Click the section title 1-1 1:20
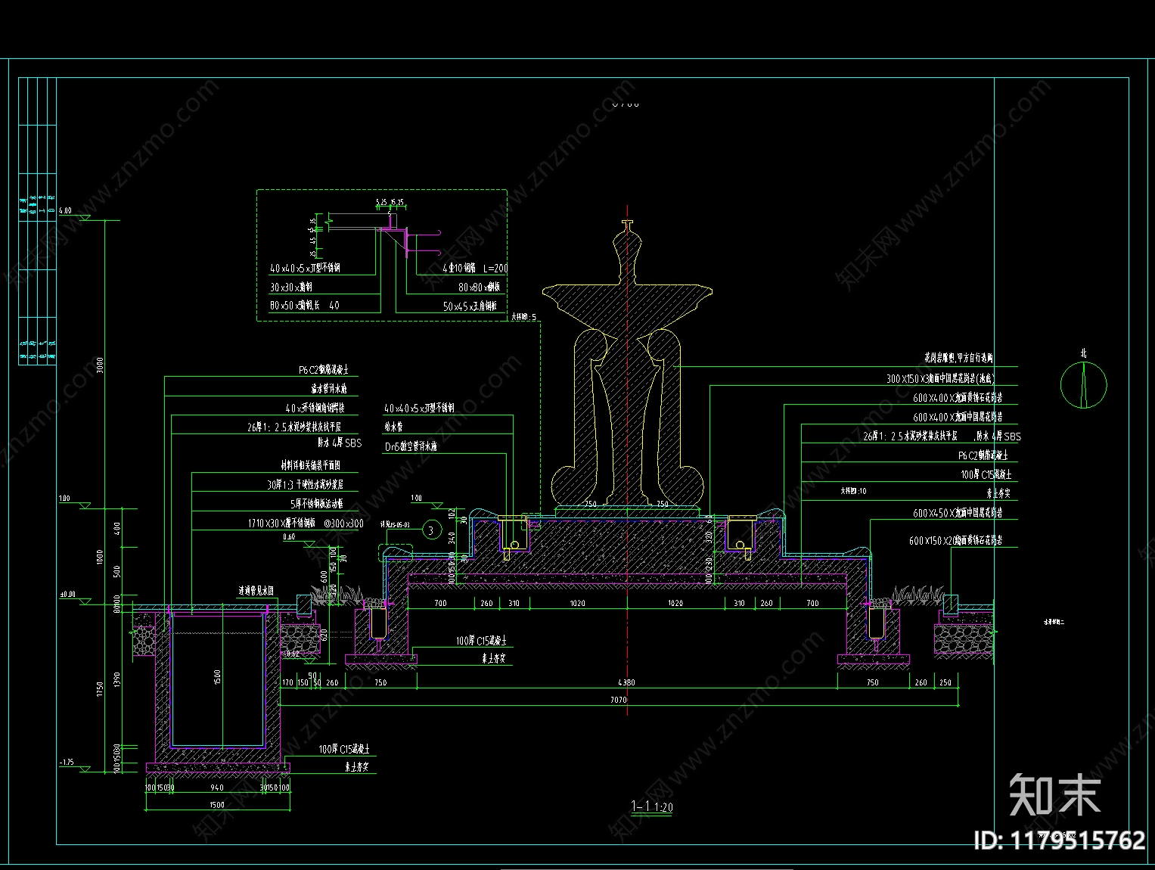The image size is (1155, 870). (652, 807)
